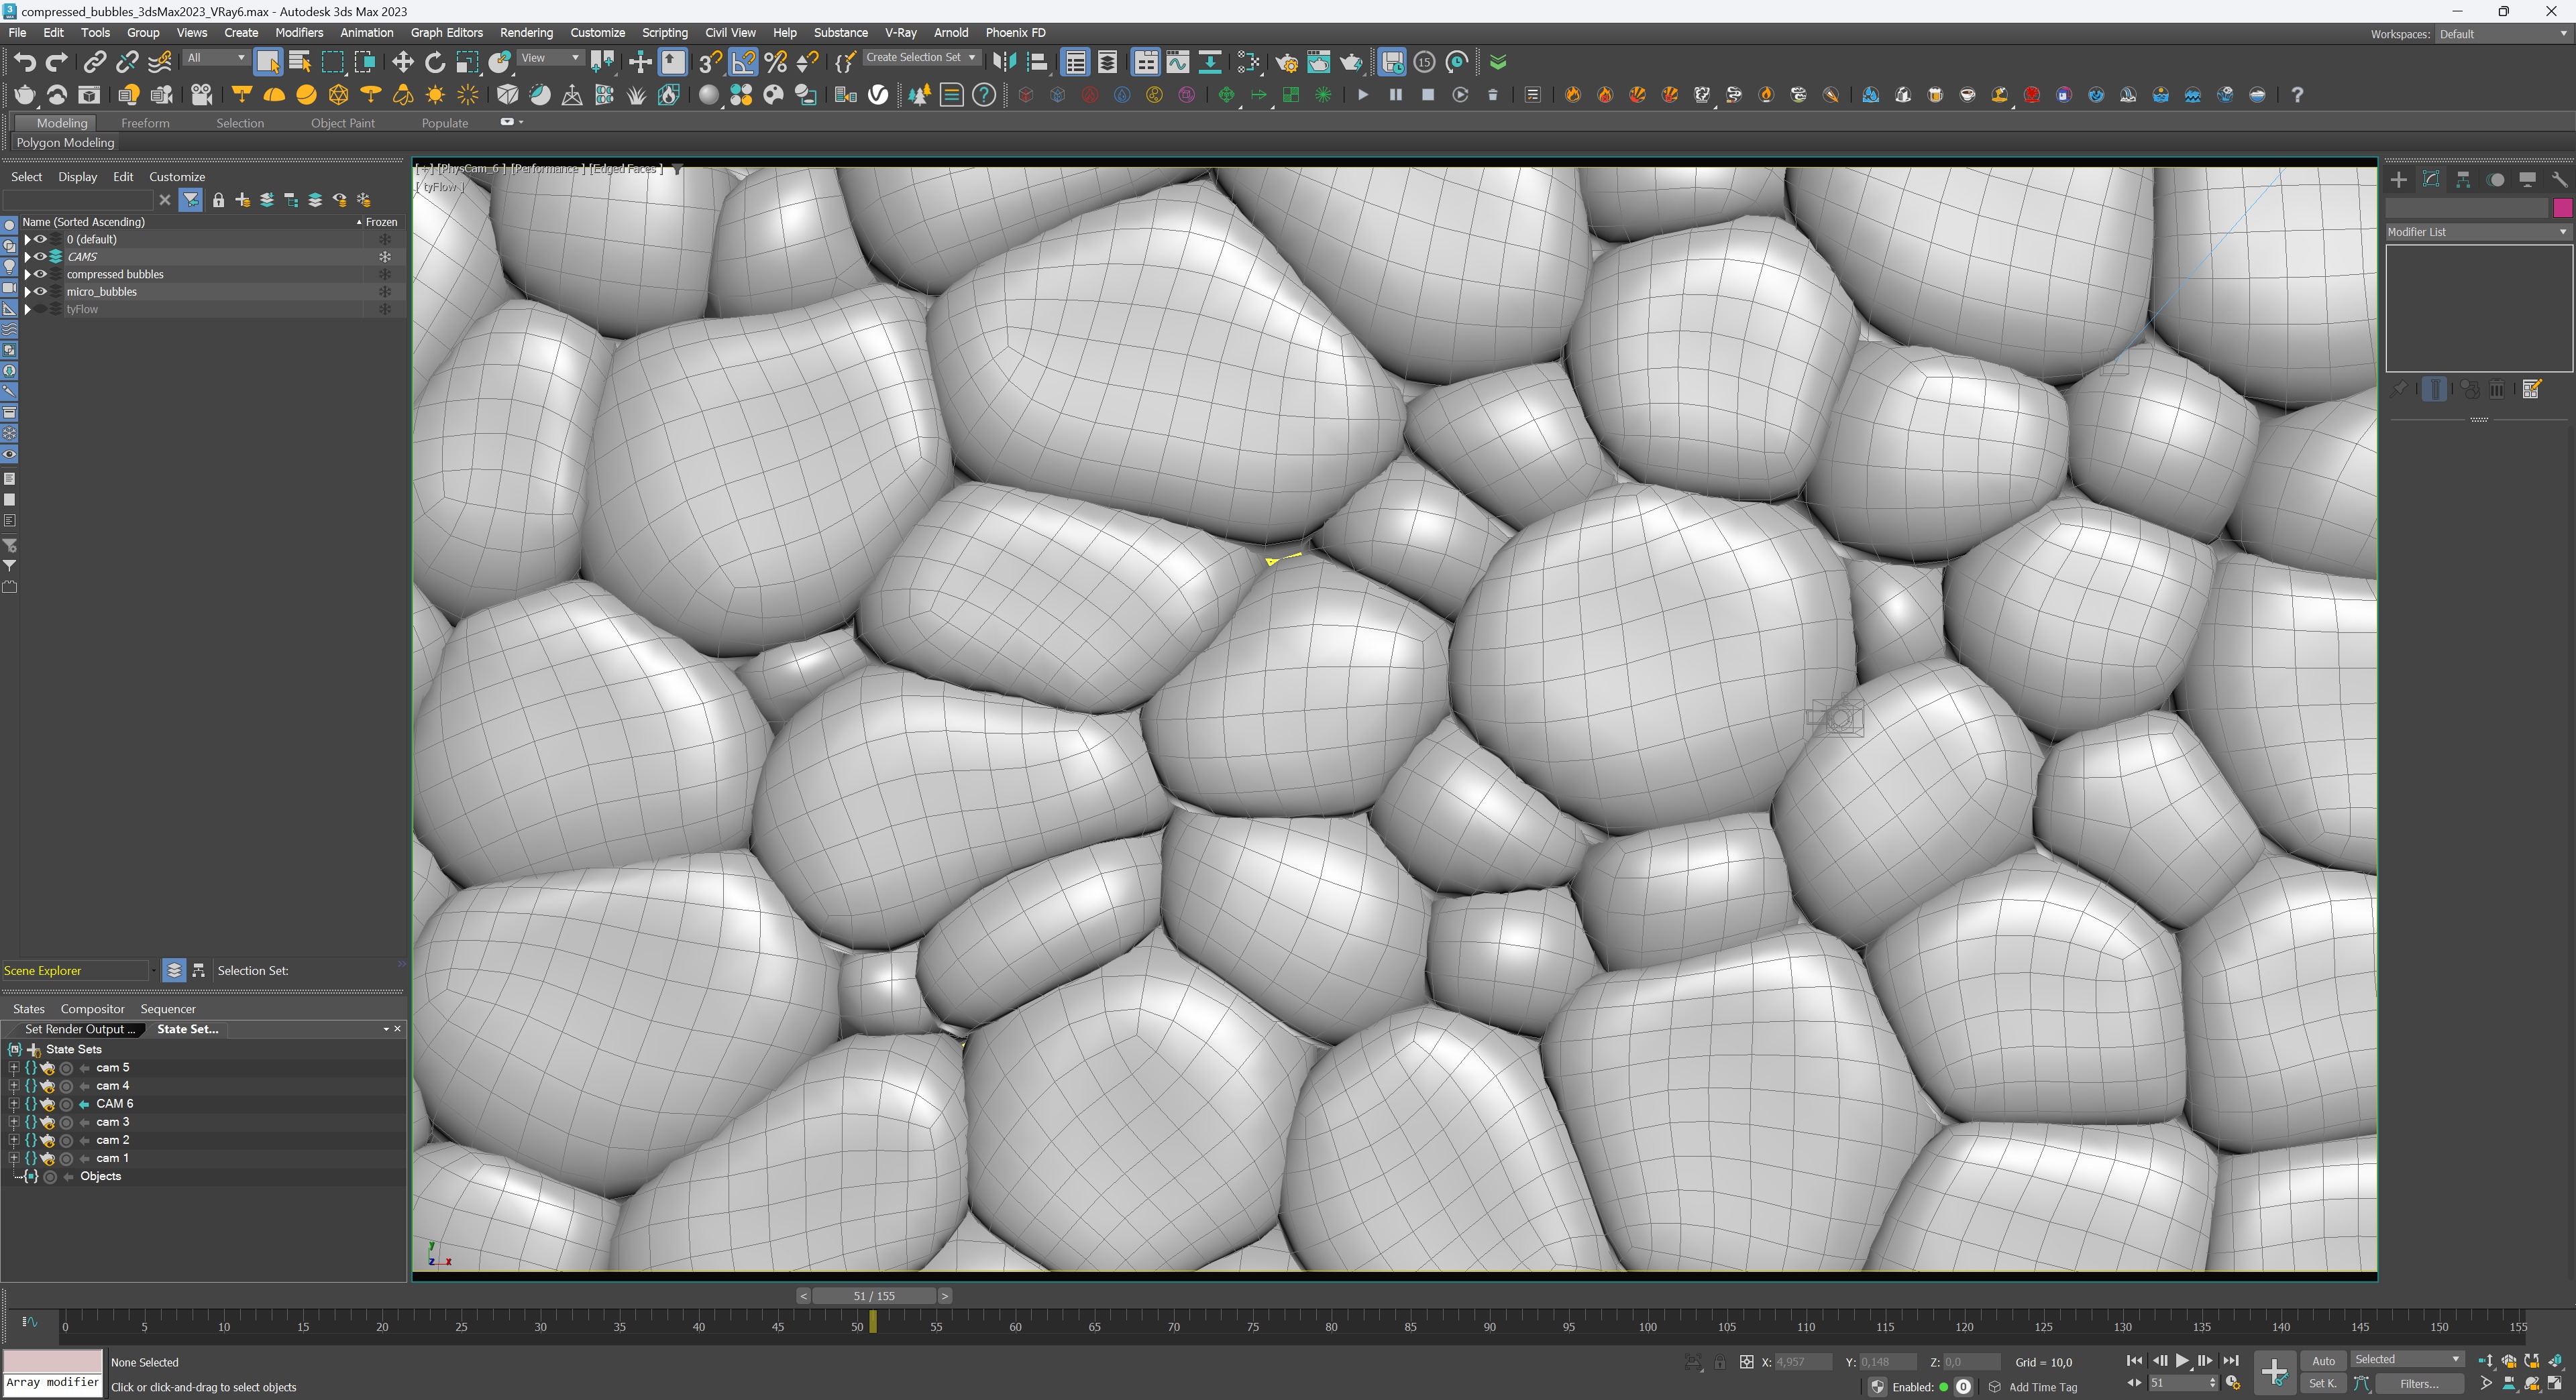Click the time slider 51 / 155 thumb
The height and width of the screenshot is (1400, 2576).
(874, 1296)
